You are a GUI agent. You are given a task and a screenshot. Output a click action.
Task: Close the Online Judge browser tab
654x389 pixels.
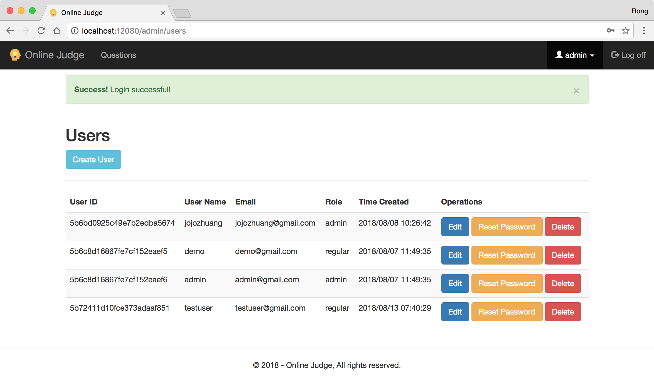163,13
